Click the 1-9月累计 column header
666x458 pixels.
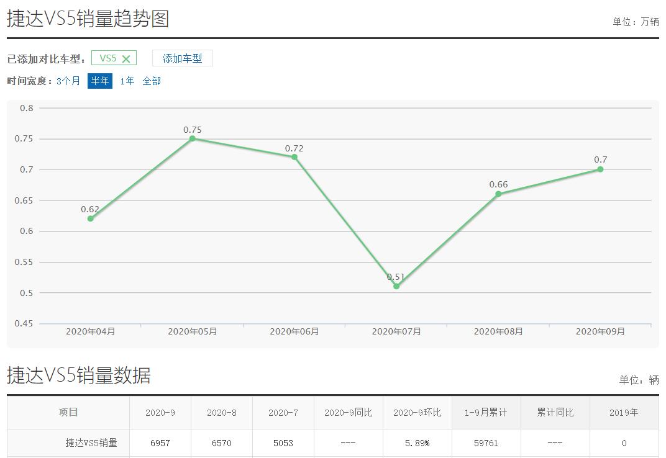click(486, 412)
